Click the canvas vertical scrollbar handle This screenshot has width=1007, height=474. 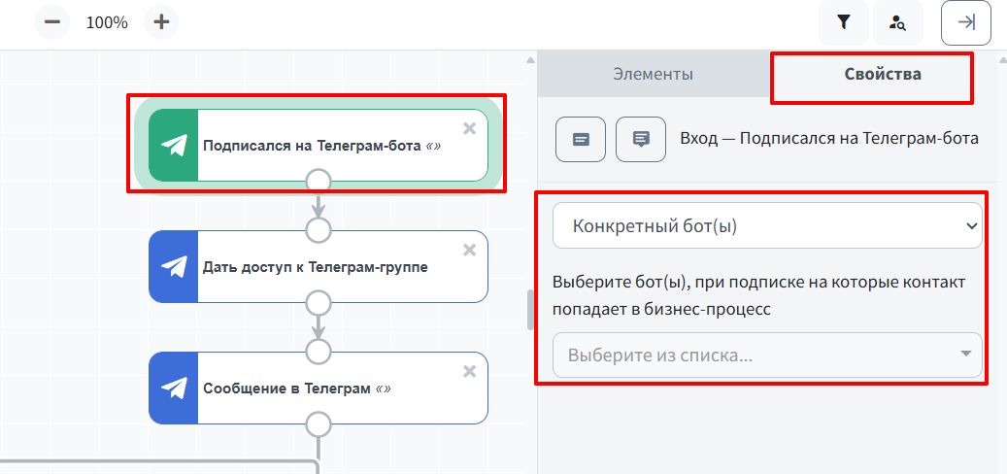click(530, 310)
